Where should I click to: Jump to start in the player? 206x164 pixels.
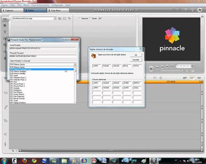[x=157, y=68]
